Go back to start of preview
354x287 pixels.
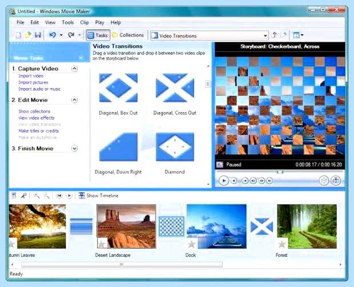[x=245, y=181]
